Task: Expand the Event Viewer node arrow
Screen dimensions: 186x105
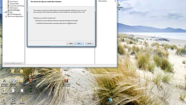Action: tap(6, 2)
